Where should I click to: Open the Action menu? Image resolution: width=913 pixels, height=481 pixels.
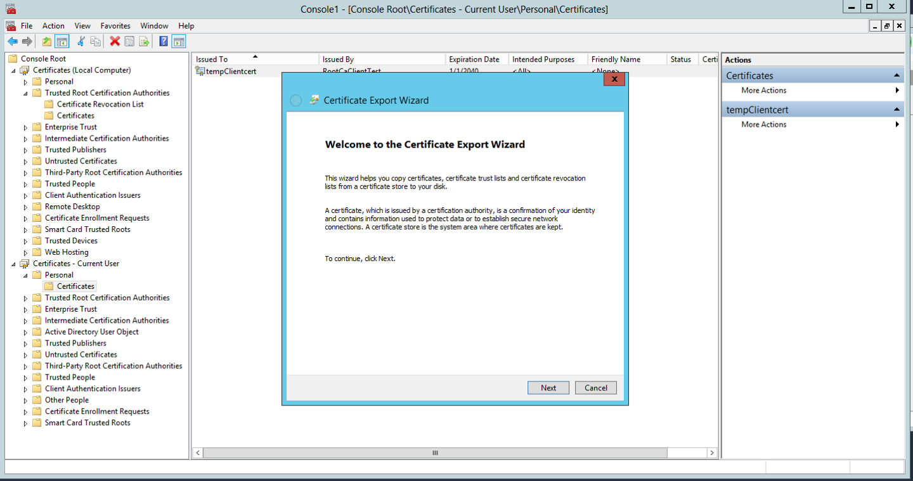click(x=53, y=26)
